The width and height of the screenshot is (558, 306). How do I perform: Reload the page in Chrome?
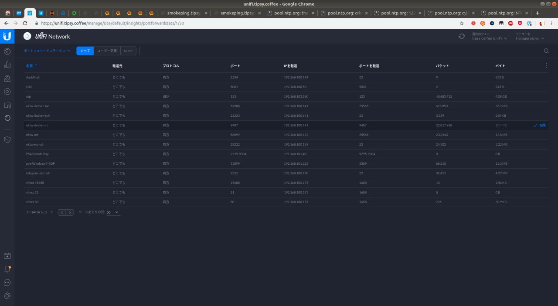click(26, 23)
